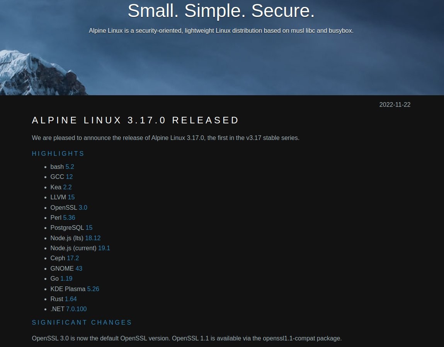Open the Rust 1.64 version link
Image resolution: width=444 pixels, height=347 pixels.
click(x=71, y=299)
